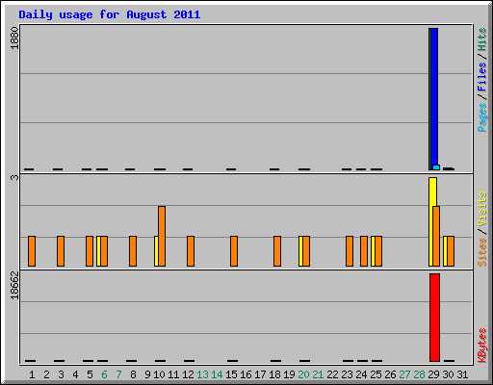Select the cyan "Pages" legend label
The height and width of the screenshot is (385, 493).
coord(481,117)
